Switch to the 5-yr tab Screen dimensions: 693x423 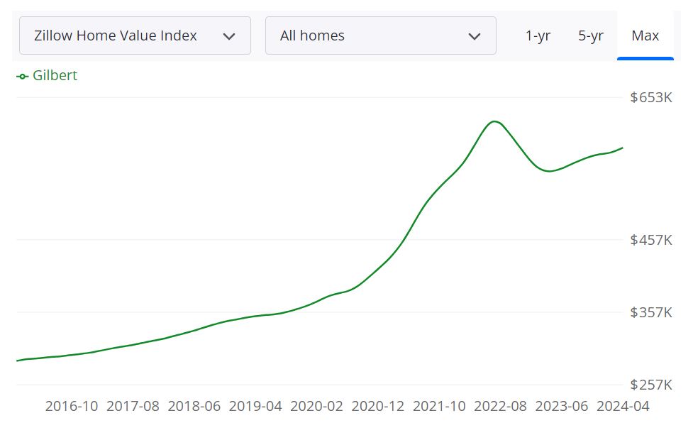point(591,35)
